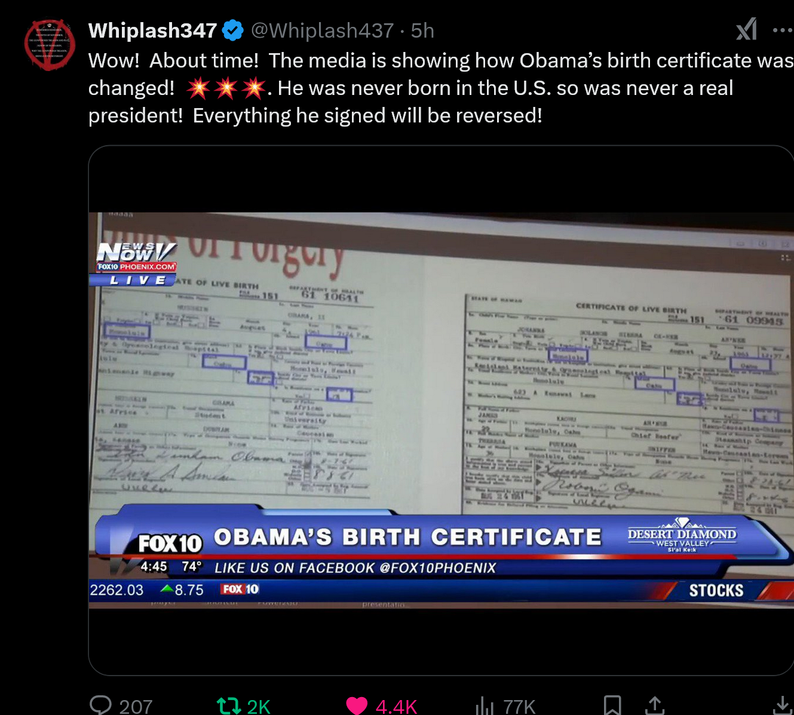Click the blue verified checkmark badge

coord(233,30)
